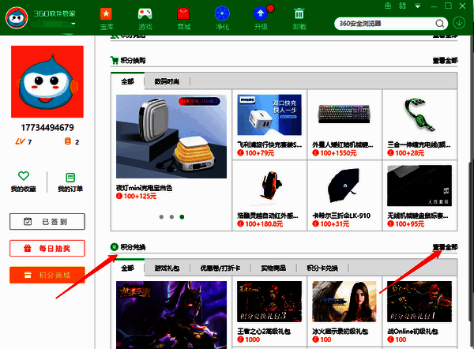Open the wireless keyboard mouse set image

(x=419, y=186)
